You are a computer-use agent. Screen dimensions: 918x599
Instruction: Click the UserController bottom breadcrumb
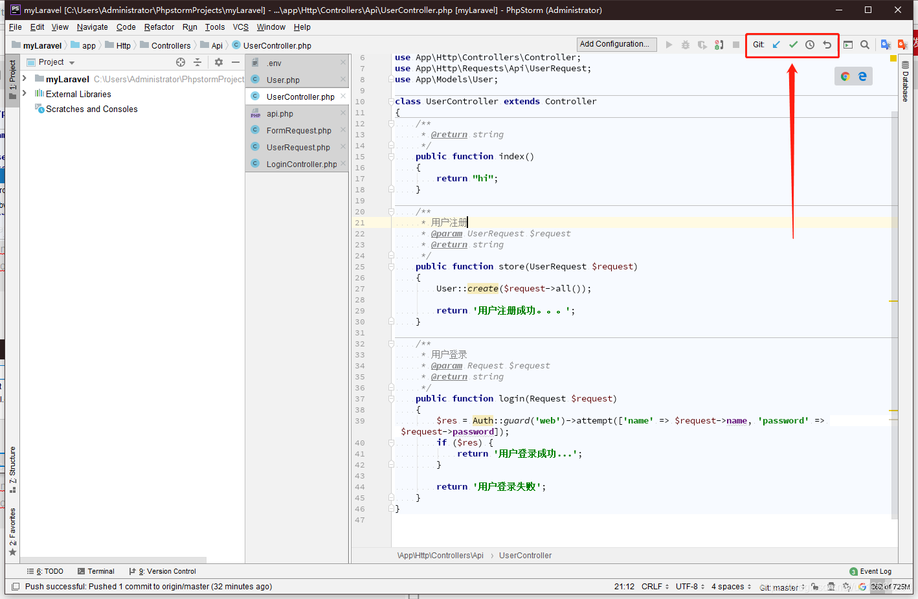pos(525,556)
